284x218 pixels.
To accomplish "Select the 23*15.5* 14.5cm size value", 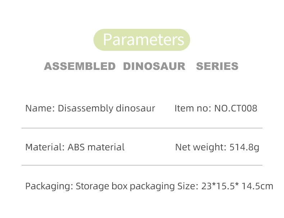I will coord(237,186).
